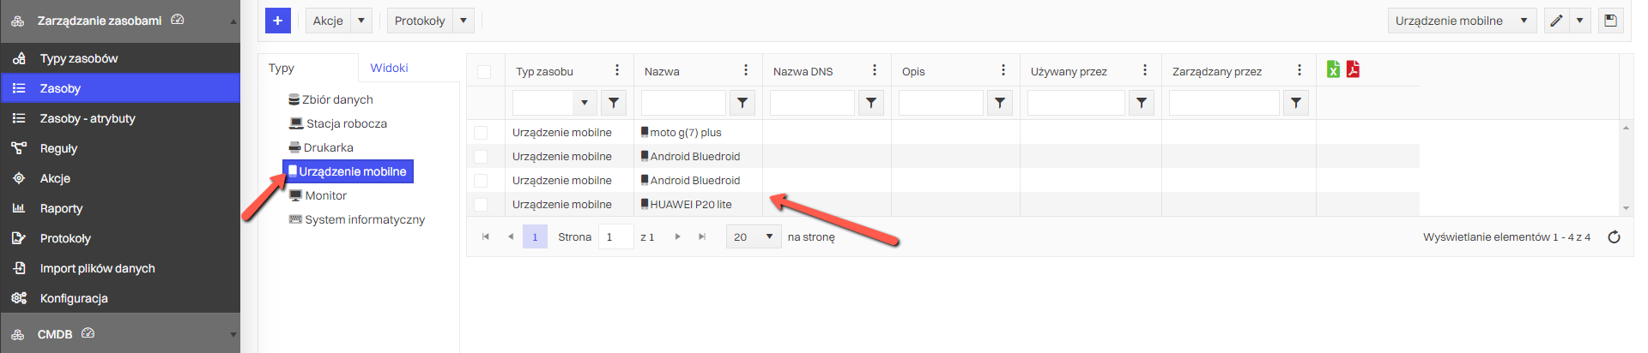Save the view with the floppy disk icon

(1610, 21)
